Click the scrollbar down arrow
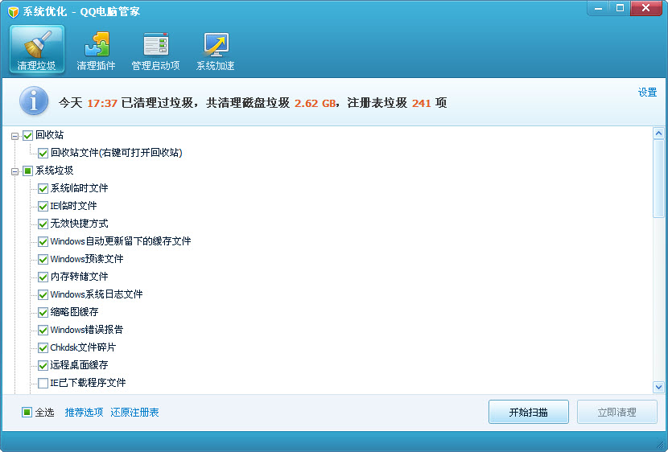Screen dimensions: 668x452 [x=658, y=387]
